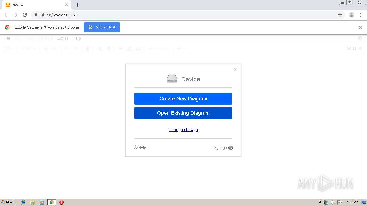Open the Extras menu

pyautogui.click(x=63, y=38)
